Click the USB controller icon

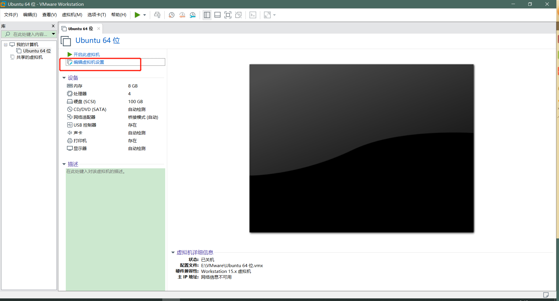pos(70,125)
